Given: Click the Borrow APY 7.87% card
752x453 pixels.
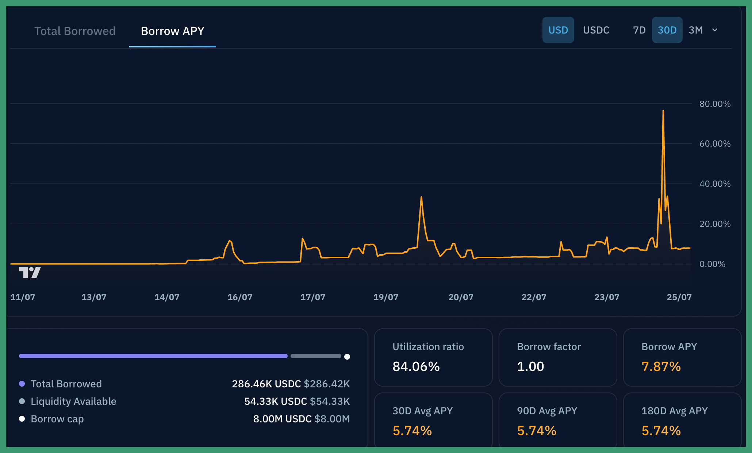Looking at the screenshot, I should pyautogui.click(x=682, y=357).
